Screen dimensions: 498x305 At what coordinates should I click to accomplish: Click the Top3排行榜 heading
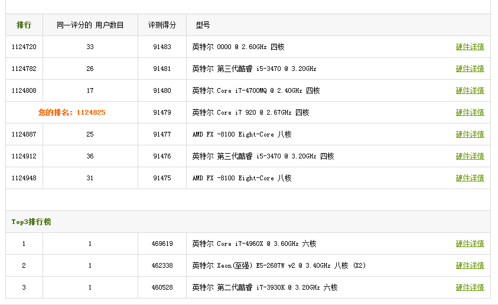(x=31, y=222)
